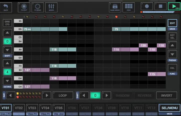Select track VT04
Screen dimensions: 181x116
point(45,108)
